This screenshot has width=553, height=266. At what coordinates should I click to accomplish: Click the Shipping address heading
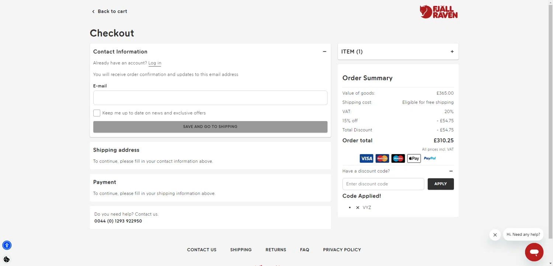pyautogui.click(x=116, y=150)
